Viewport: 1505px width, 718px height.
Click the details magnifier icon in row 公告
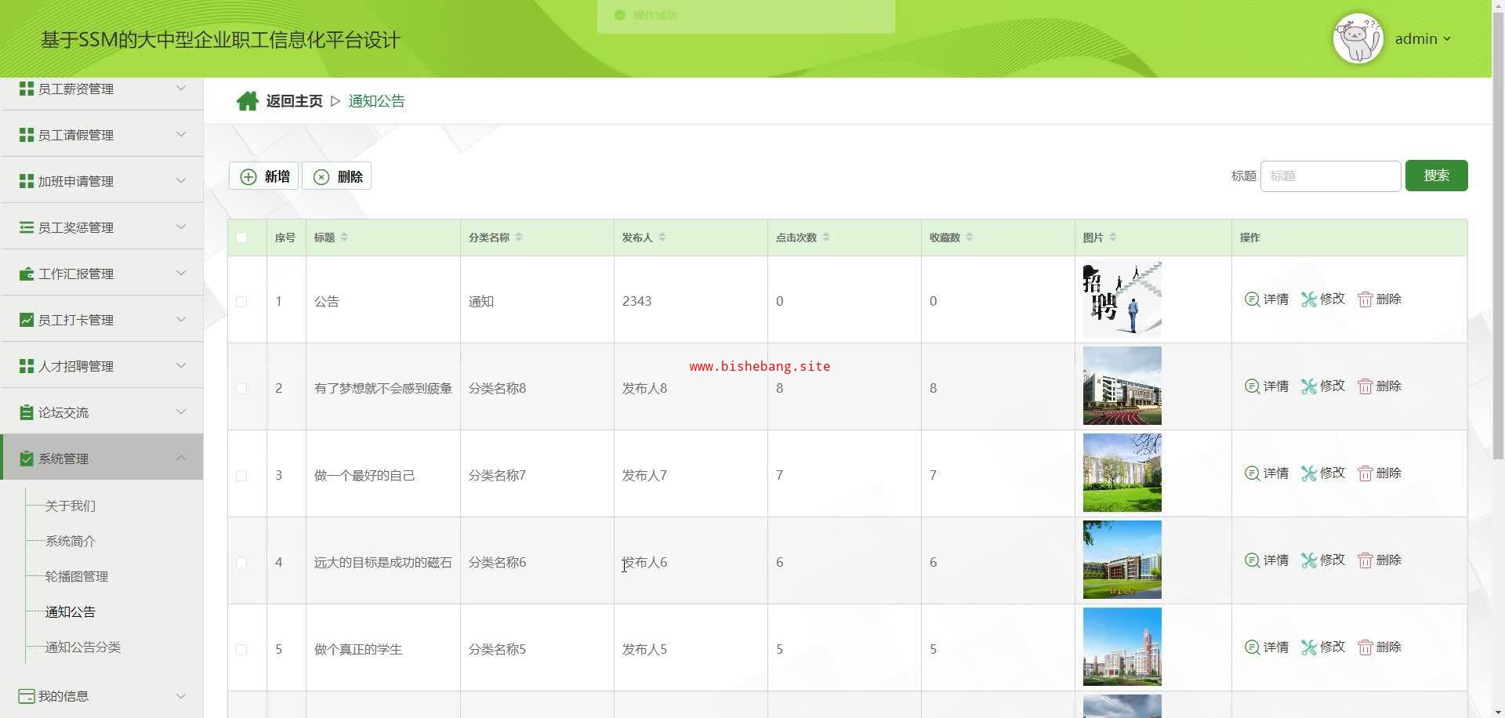tap(1252, 299)
